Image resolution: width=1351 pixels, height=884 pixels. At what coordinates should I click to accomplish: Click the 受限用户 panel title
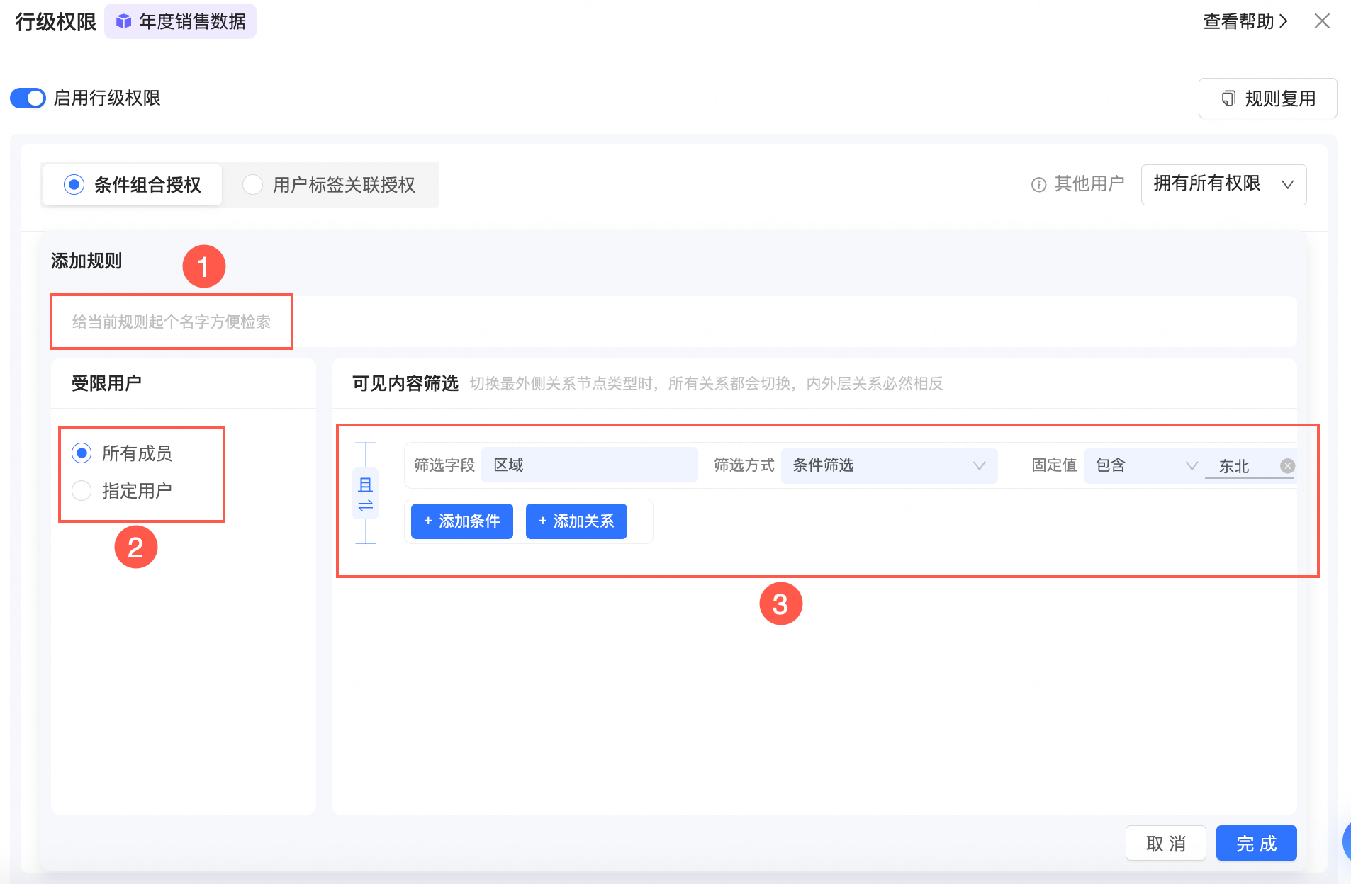106,383
